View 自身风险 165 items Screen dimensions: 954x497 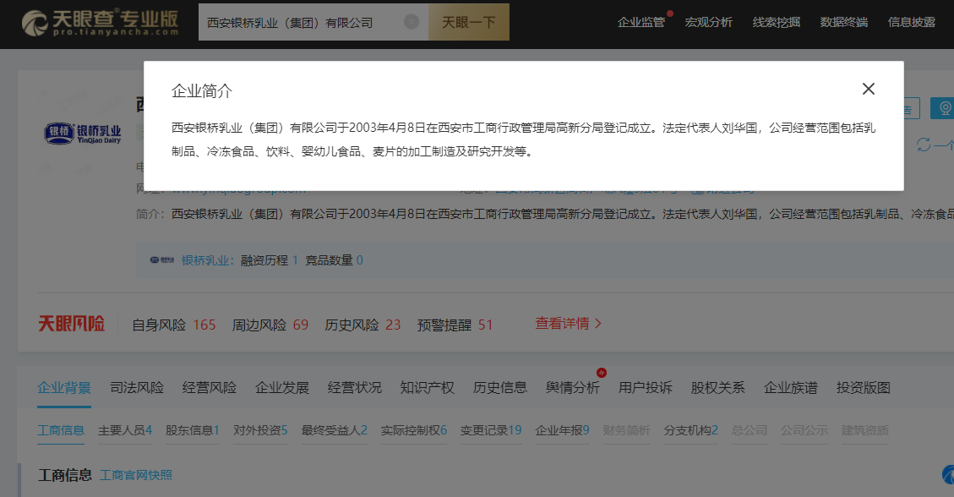point(174,325)
